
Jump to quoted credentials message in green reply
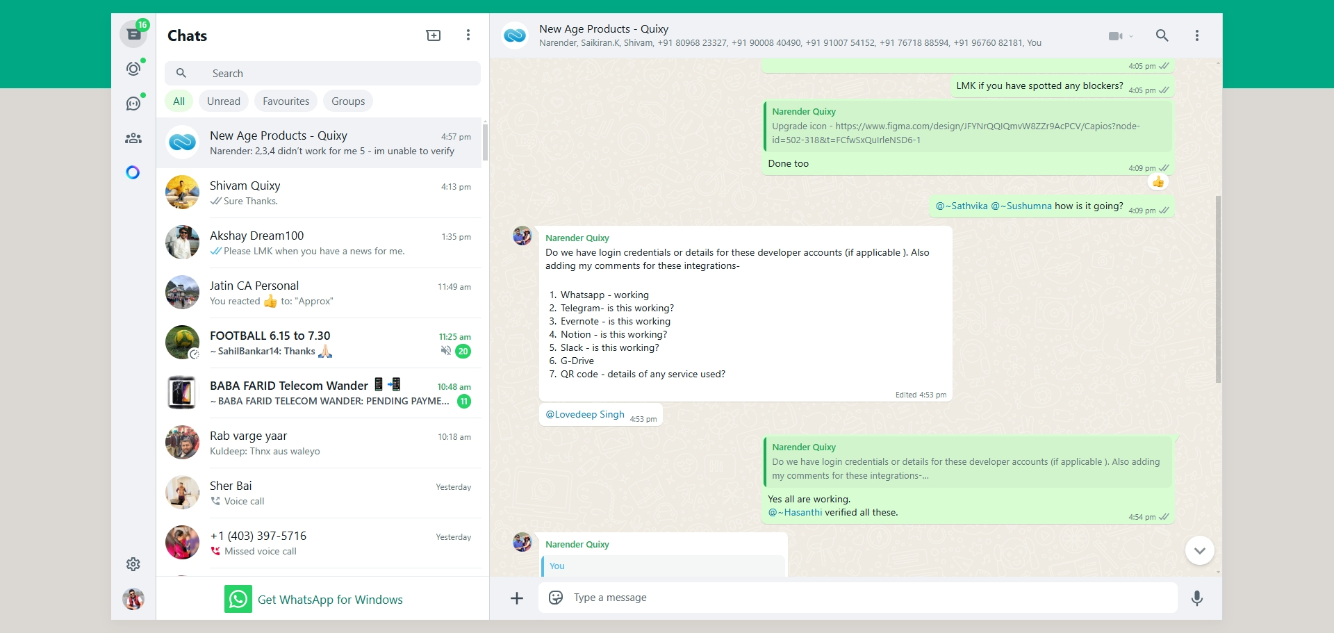pyautogui.click(x=968, y=462)
